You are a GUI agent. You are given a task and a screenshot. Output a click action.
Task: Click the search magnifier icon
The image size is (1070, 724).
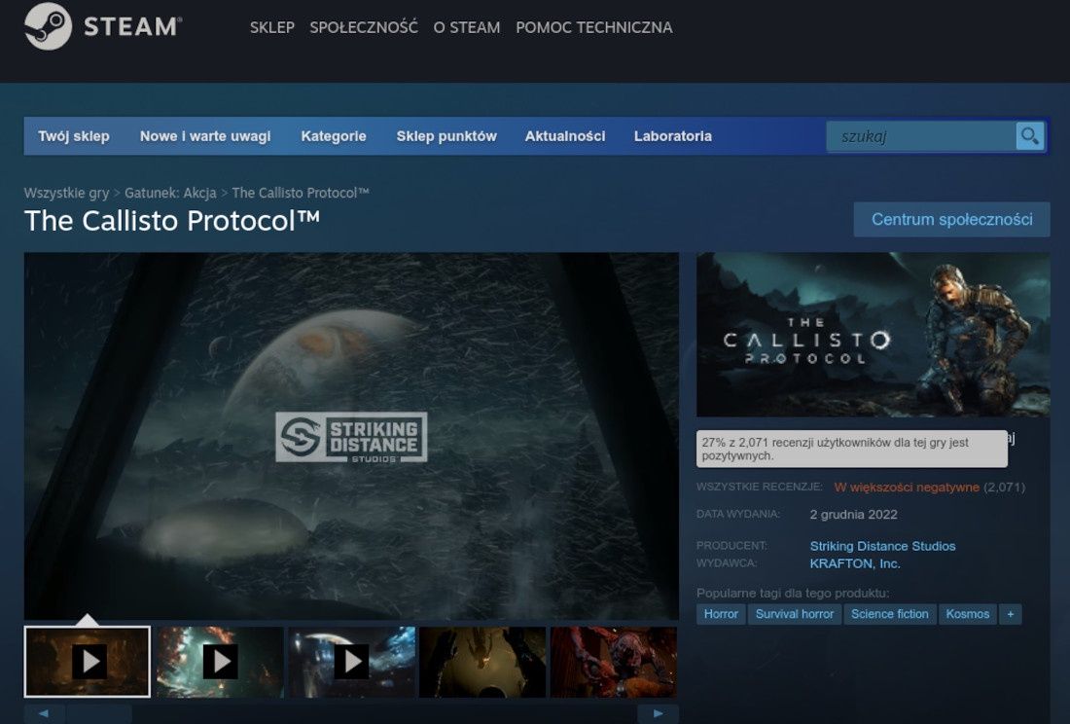tap(1030, 136)
